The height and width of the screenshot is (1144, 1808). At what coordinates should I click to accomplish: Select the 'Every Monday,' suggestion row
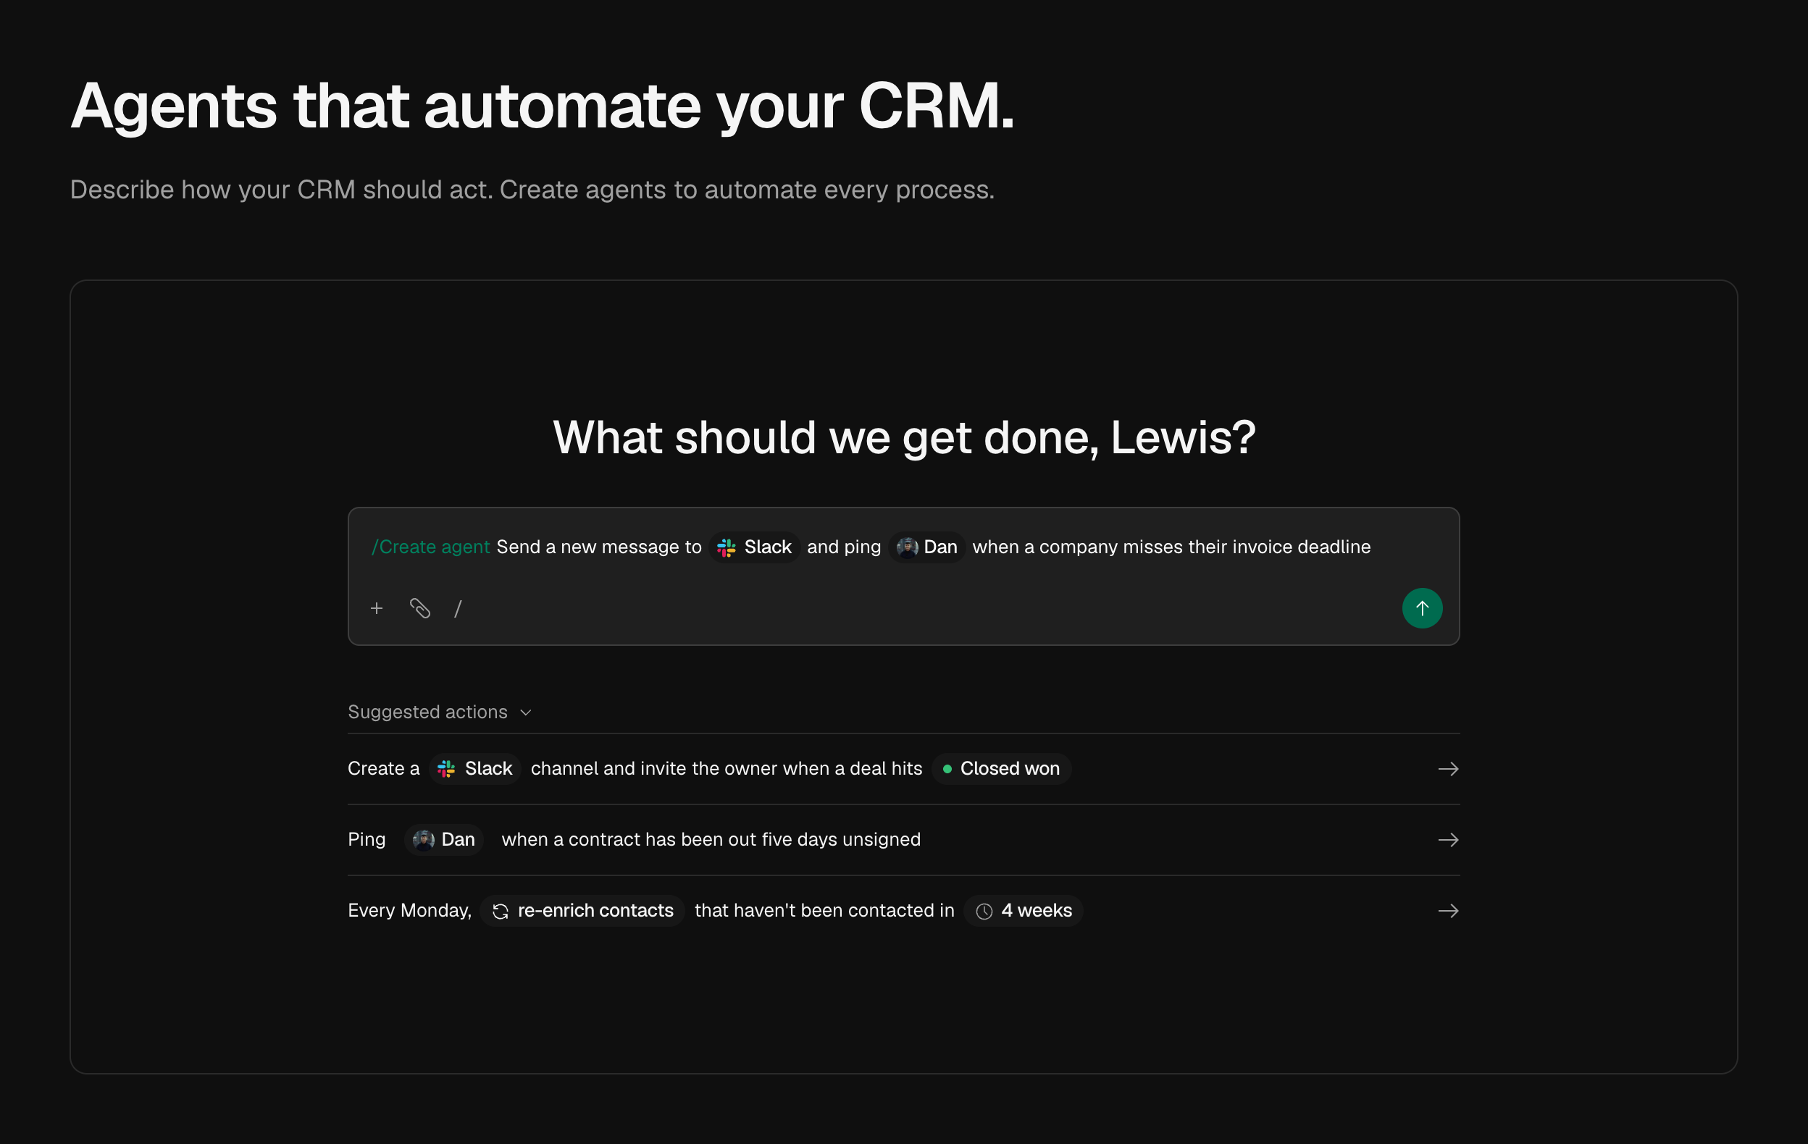903,911
